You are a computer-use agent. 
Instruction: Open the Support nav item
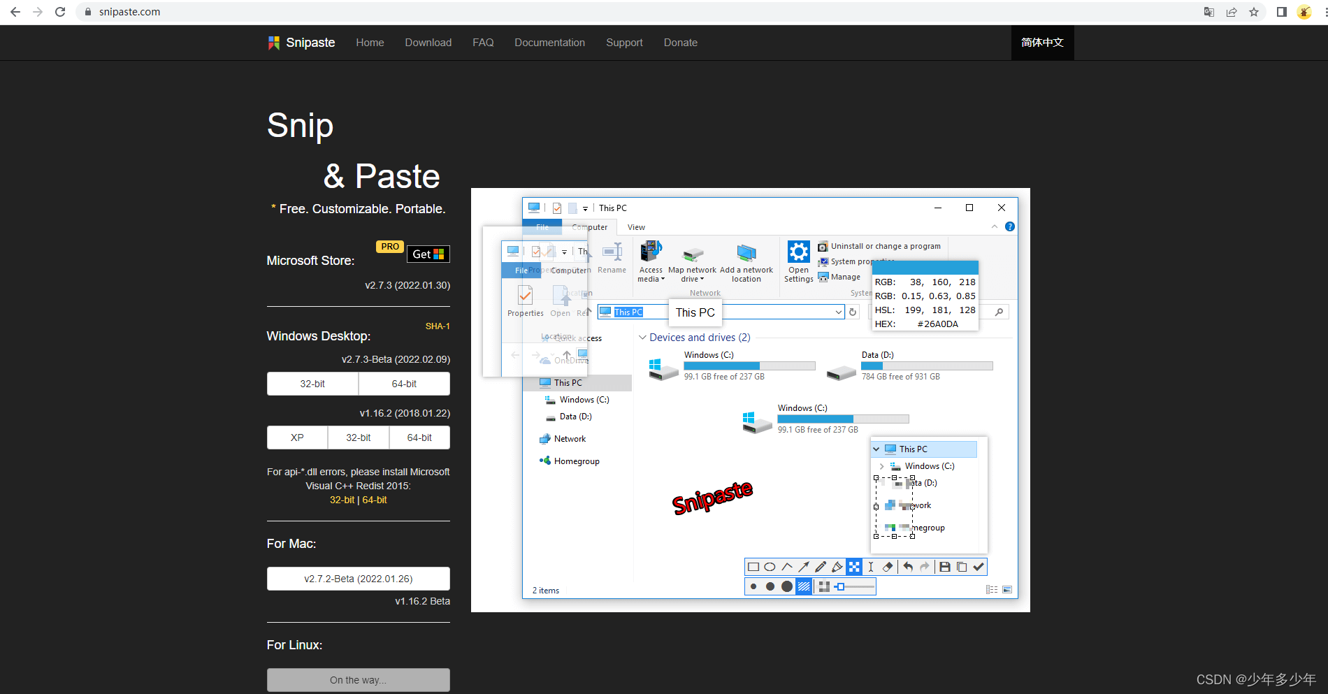pos(624,43)
